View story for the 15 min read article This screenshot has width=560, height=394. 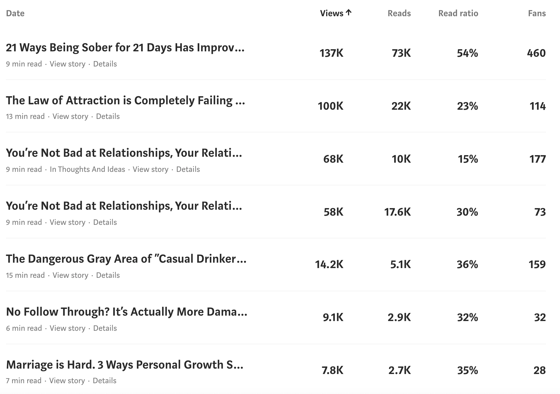[70, 275]
